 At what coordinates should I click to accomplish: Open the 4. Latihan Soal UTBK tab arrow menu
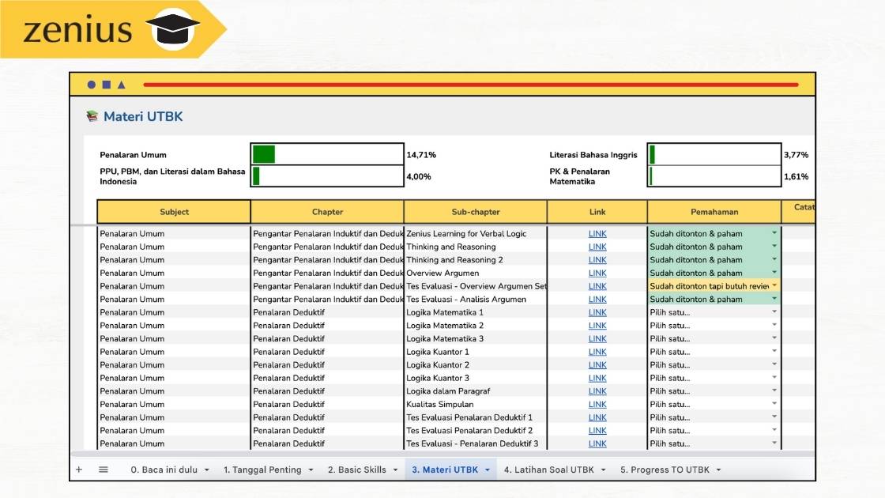point(603,470)
